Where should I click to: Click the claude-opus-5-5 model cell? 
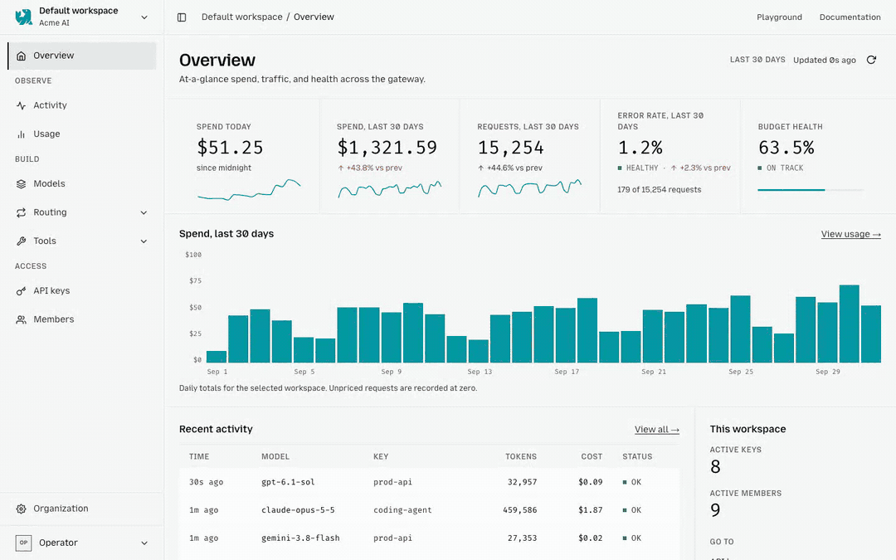[x=298, y=509]
